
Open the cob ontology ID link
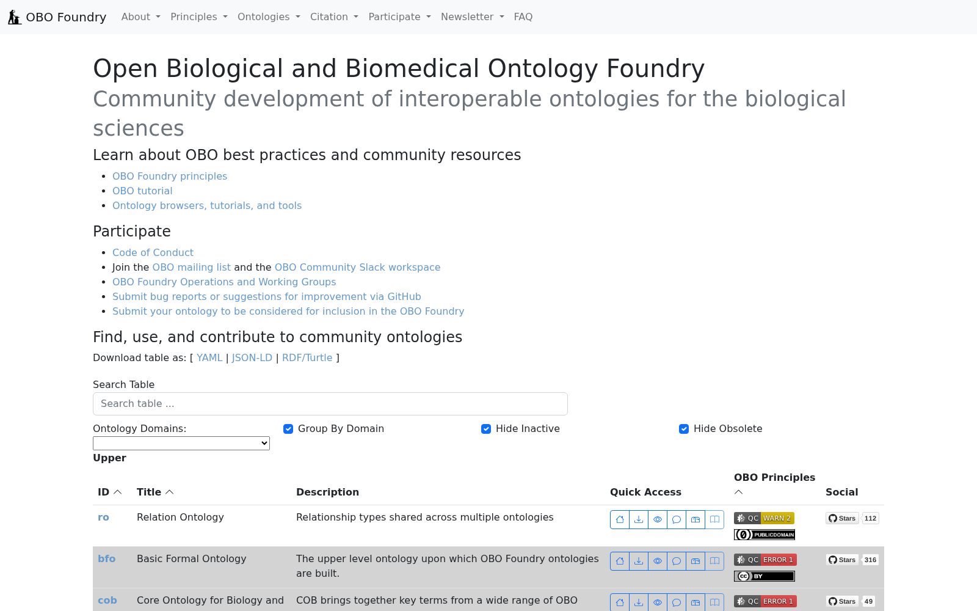point(107,600)
